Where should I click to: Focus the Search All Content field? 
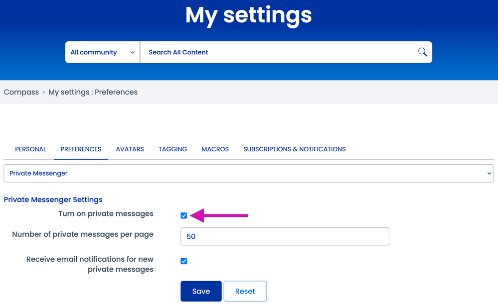pos(279,52)
